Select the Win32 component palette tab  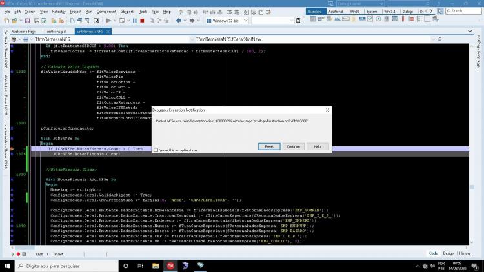355,12
